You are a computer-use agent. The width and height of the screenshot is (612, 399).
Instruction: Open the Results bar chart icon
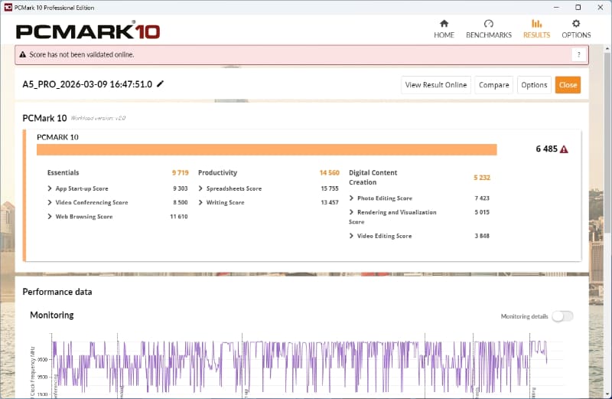[537, 24]
